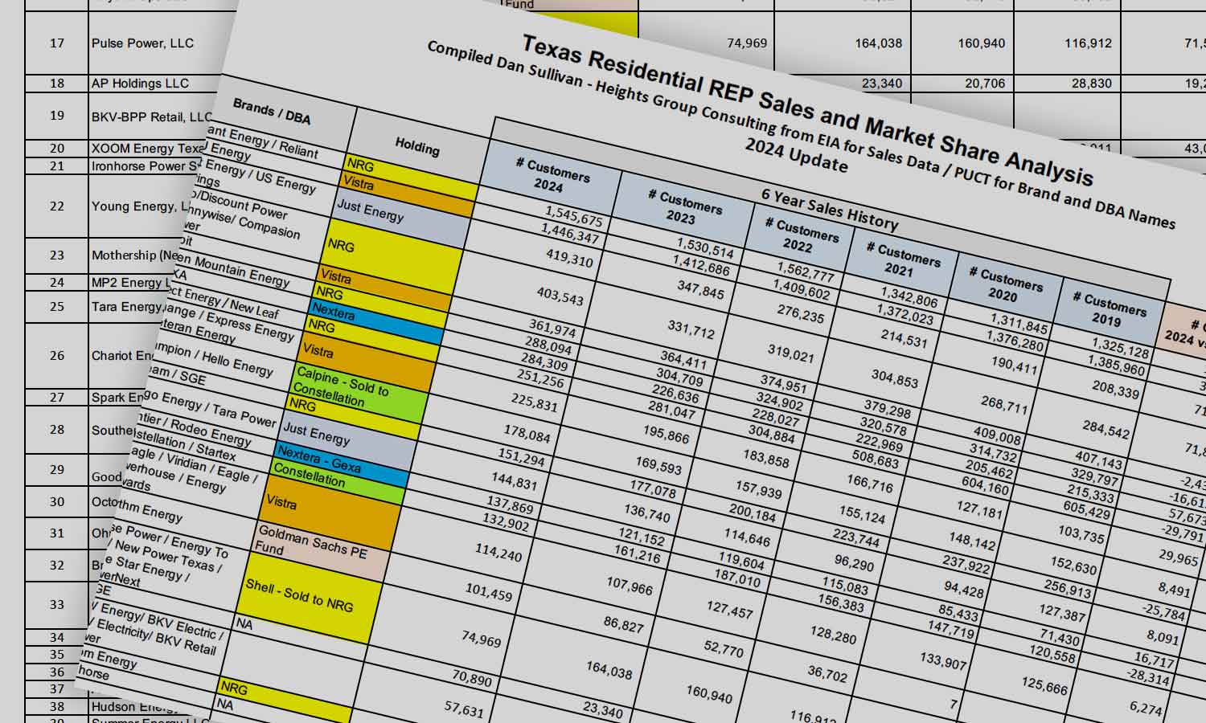Select the 403,543 customers cell
Image resolution: width=1206 pixels, height=723 pixels.
pyautogui.click(x=560, y=296)
